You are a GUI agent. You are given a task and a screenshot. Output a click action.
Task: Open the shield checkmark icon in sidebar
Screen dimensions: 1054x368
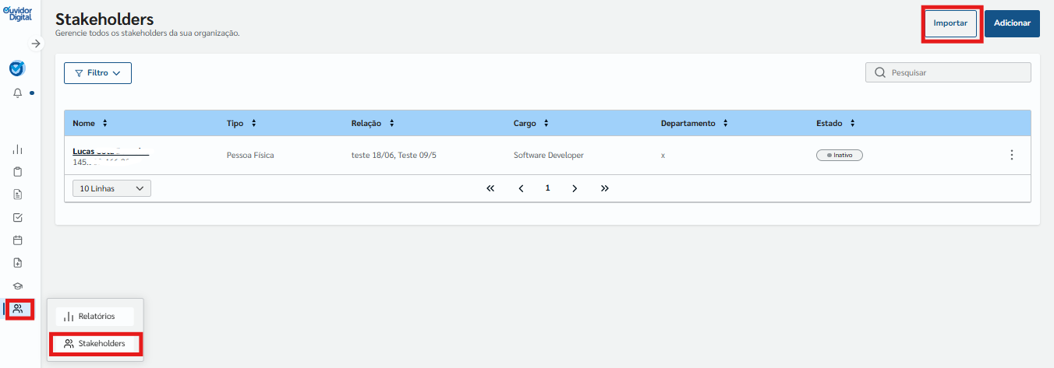click(x=17, y=68)
